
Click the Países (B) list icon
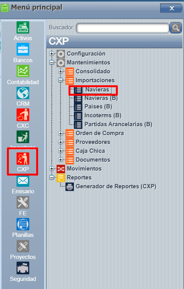point(78,107)
